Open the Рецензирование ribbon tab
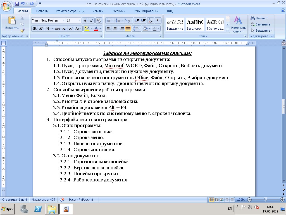This screenshot has height=215, width=286. pyautogui.click(x=146, y=11)
